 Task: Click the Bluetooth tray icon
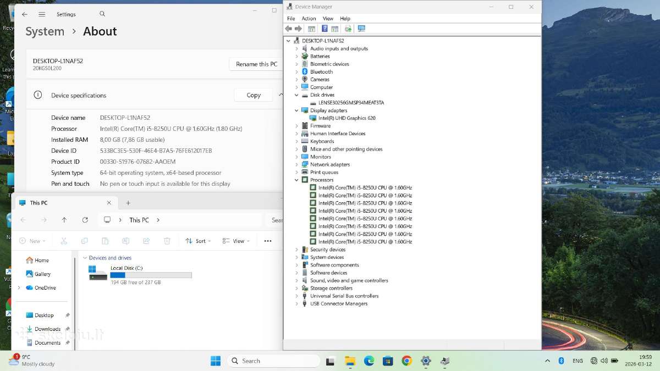pos(562,361)
